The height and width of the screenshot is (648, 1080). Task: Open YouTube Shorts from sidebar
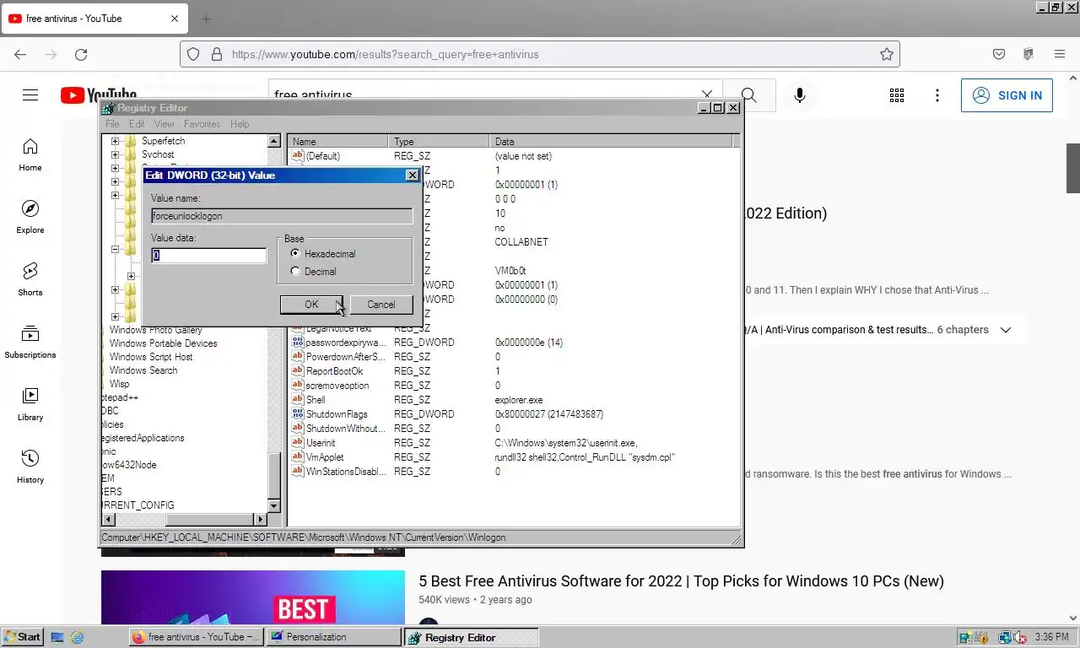(30, 280)
